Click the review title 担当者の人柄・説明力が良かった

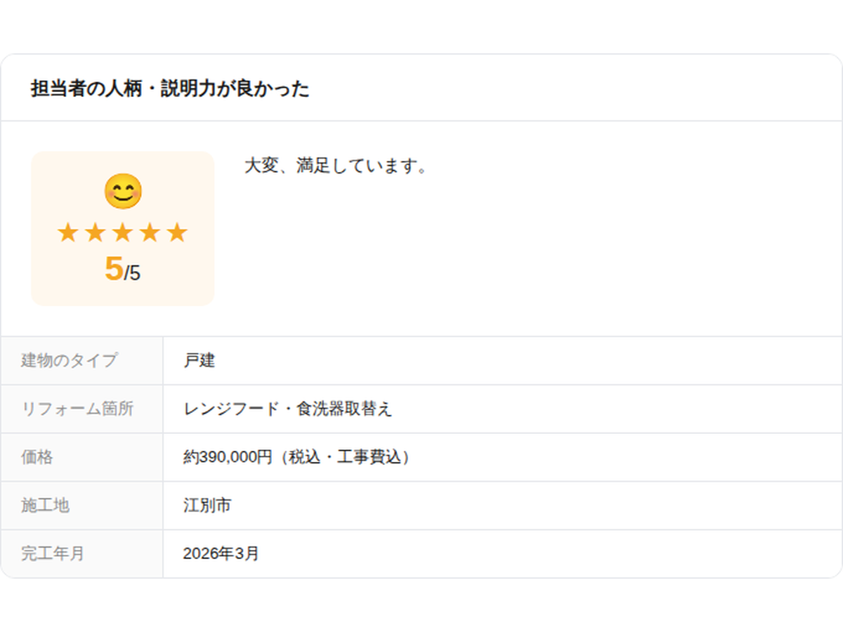click(x=170, y=89)
